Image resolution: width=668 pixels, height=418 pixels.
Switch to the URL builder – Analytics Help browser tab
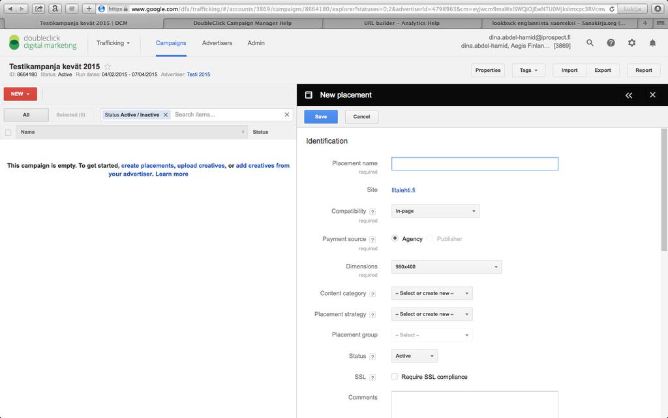pyautogui.click(x=402, y=23)
